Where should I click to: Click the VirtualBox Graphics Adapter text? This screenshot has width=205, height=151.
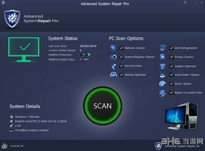click(x=32, y=130)
